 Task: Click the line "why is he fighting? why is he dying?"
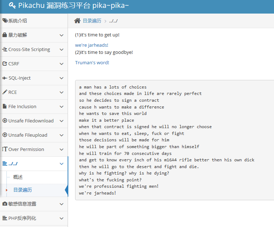pos(124,173)
